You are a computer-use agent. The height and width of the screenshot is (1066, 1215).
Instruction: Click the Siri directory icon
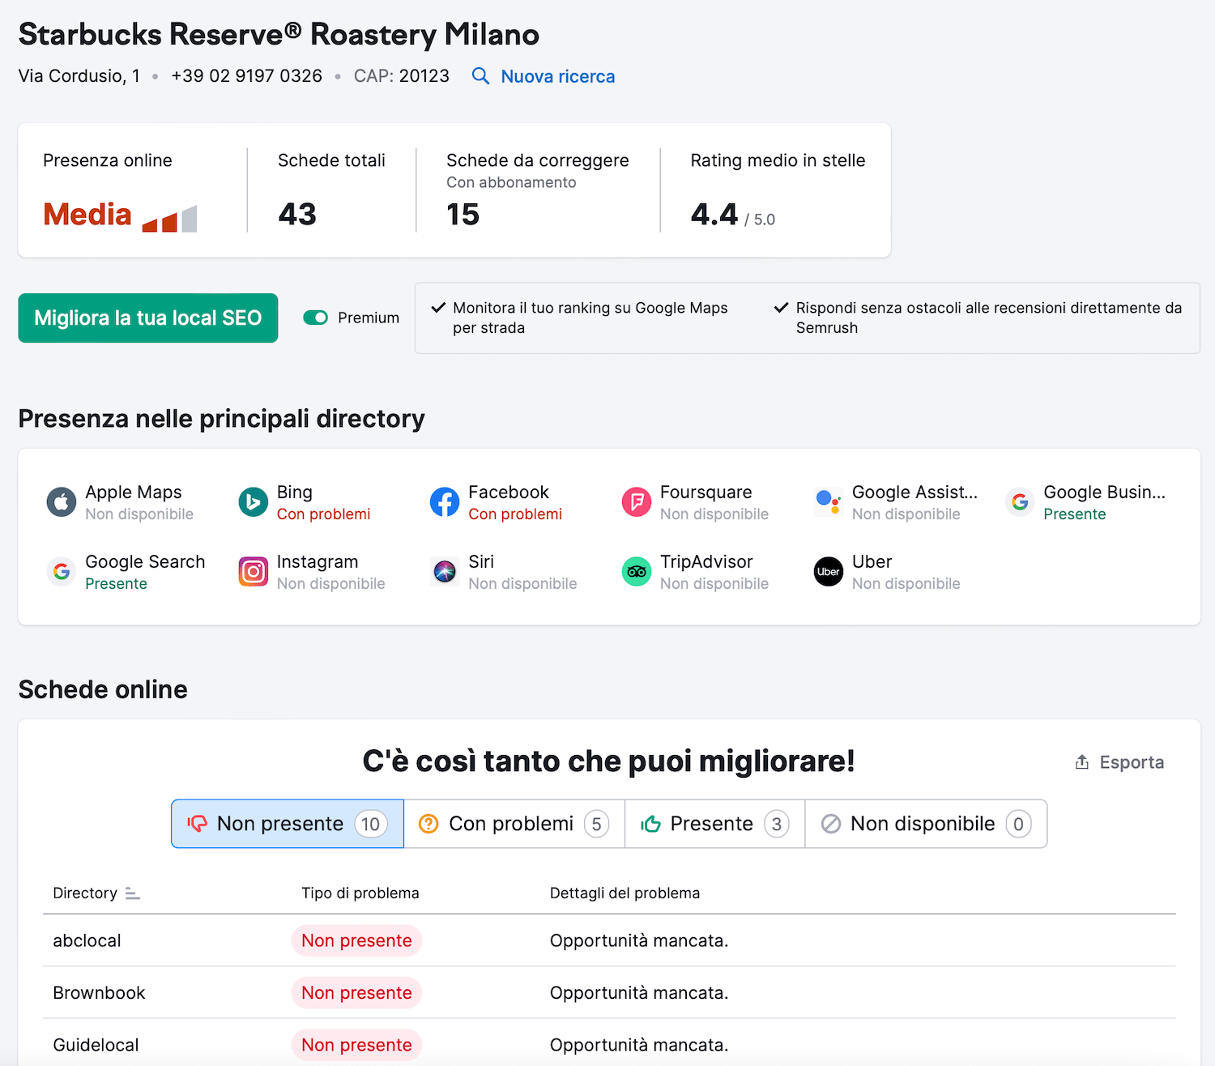coord(445,572)
